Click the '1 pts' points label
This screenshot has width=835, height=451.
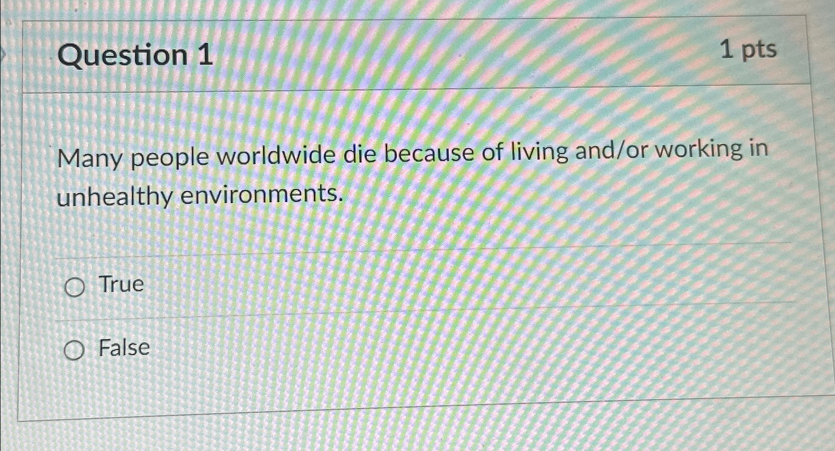(749, 50)
